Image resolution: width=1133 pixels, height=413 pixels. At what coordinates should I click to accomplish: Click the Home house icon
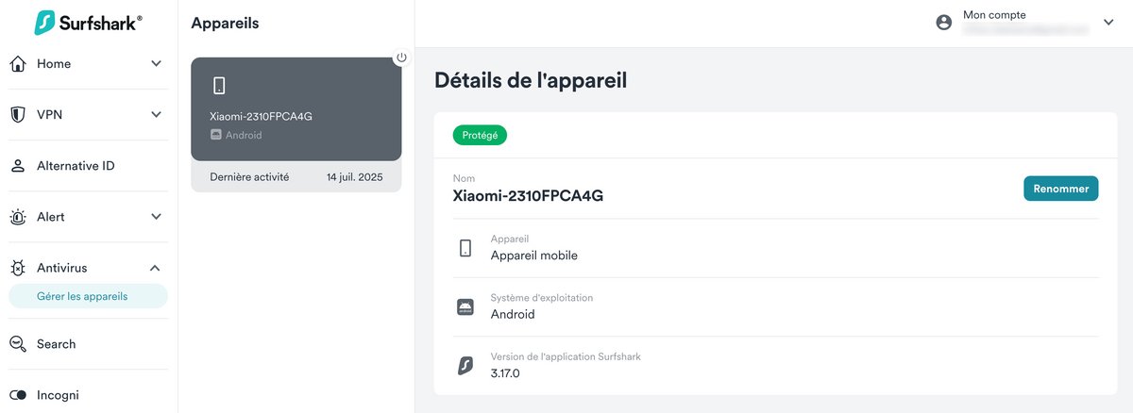click(x=18, y=64)
